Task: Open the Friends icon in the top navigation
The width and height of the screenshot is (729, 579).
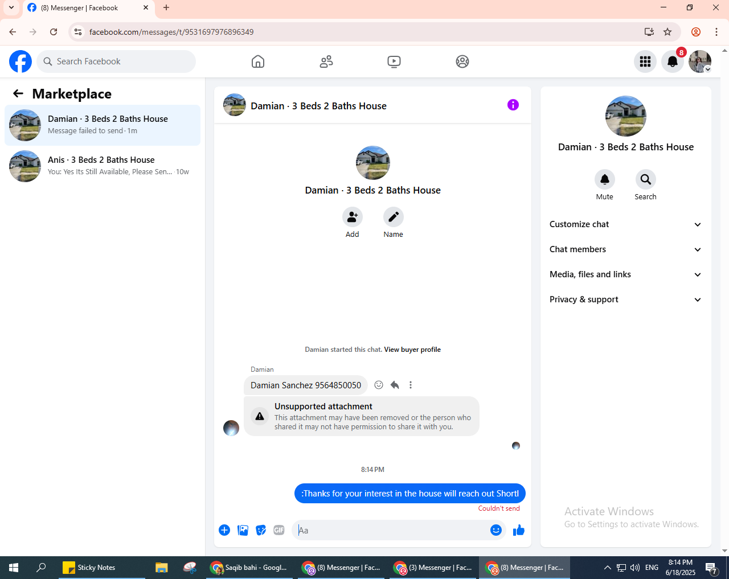Action: pyautogui.click(x=326, y=61)
